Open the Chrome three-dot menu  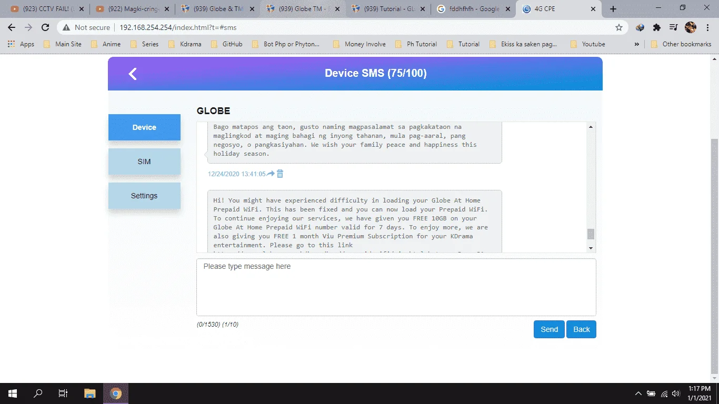coord(707,27)
